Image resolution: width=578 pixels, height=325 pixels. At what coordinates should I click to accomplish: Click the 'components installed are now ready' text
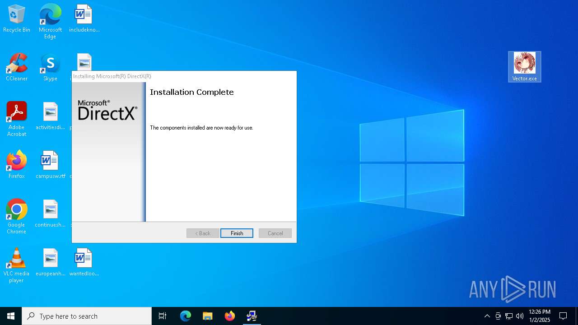click(x=201, y=128)
